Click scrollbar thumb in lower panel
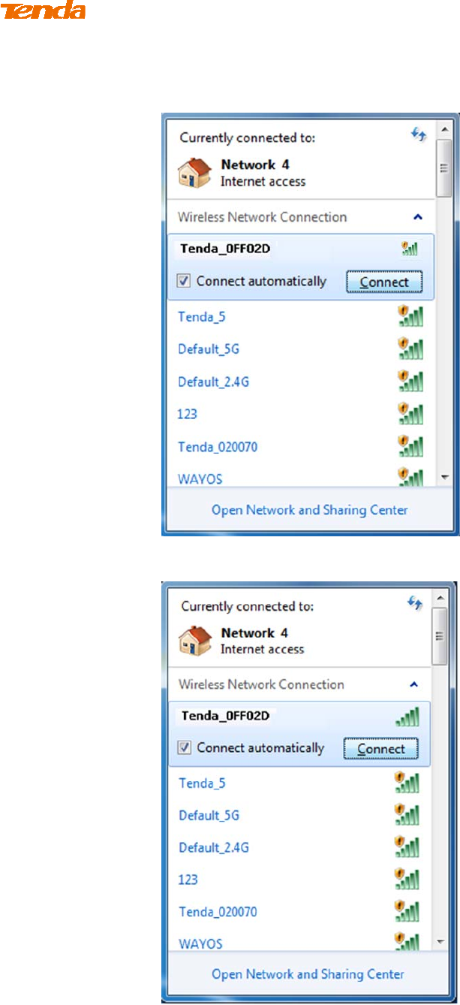 click(441, 635)
